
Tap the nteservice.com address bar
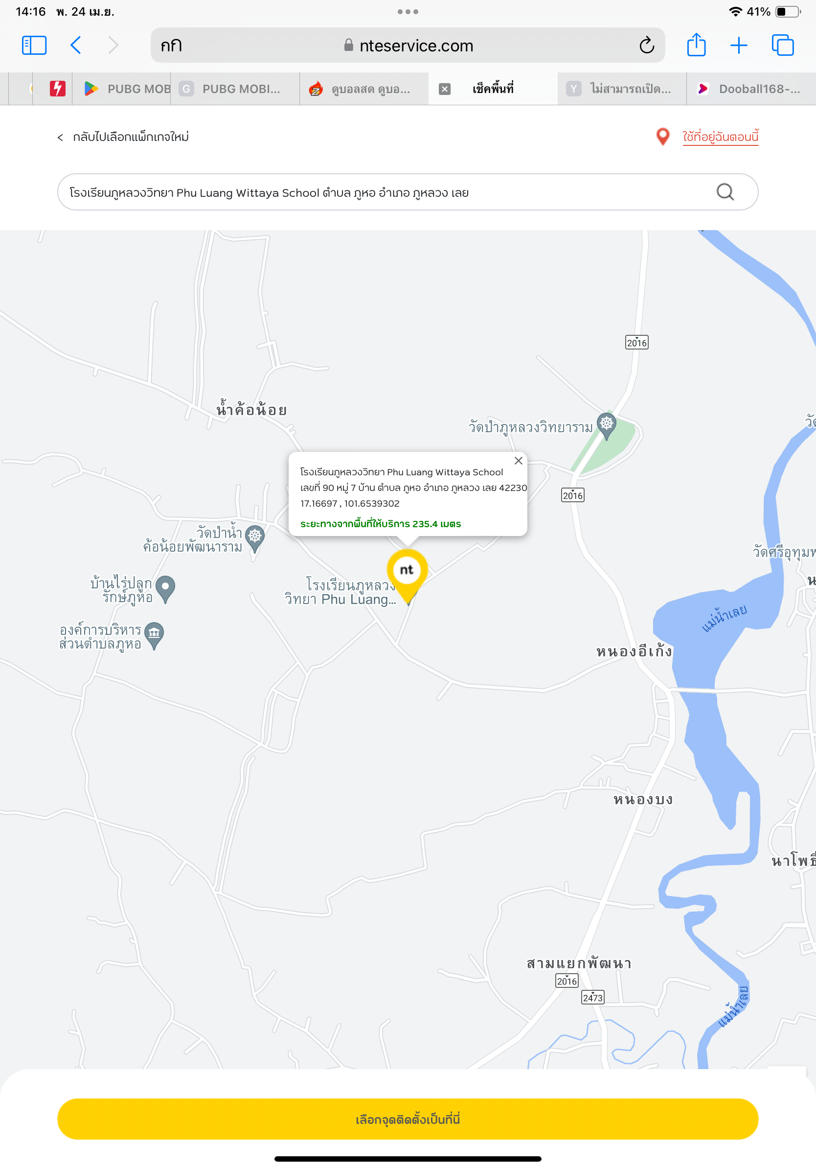408,46
